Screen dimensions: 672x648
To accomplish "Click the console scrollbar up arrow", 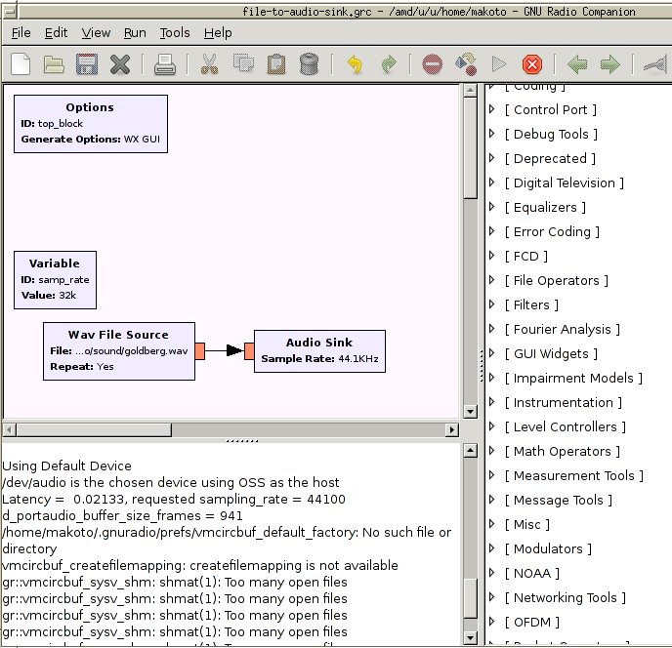I will pos(471,451).
